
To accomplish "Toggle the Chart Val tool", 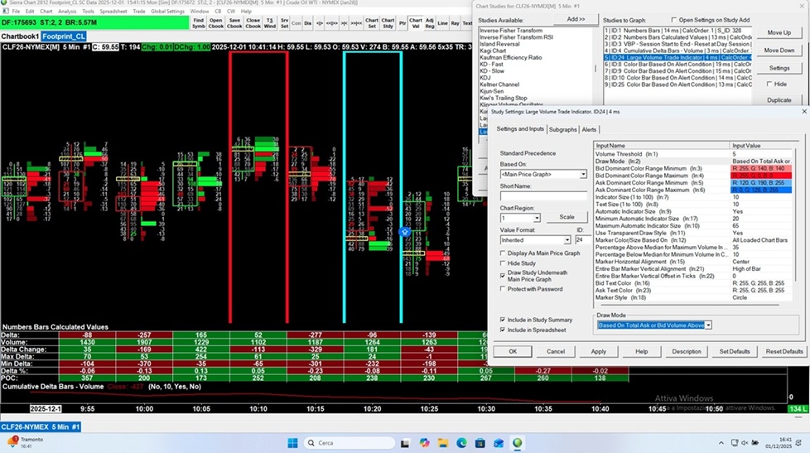I will point(416,23).
